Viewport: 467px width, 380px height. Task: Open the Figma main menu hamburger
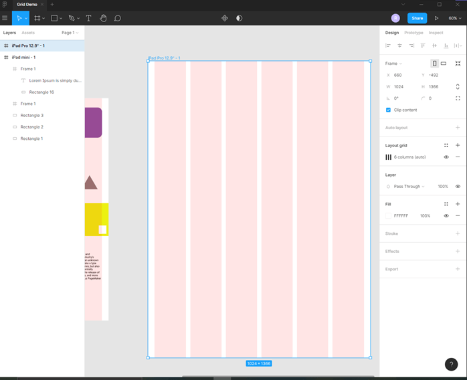pos(5,18)
